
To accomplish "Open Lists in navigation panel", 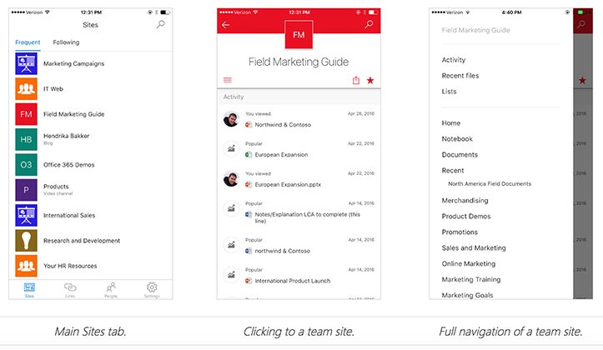I will (450, 92).
